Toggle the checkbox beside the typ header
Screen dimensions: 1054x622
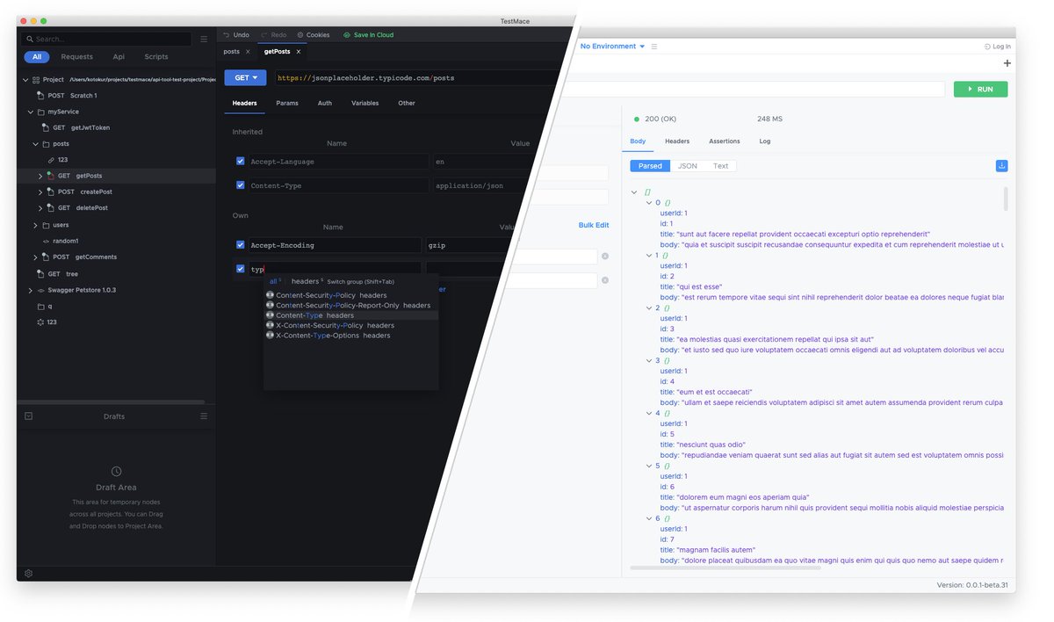241,269
